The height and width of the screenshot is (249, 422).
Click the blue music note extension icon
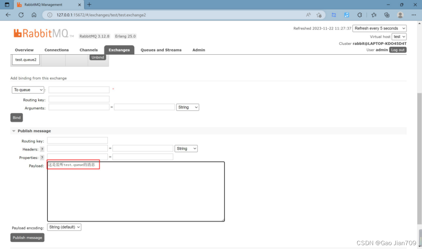pyautogui.click(x=347, y=15)
